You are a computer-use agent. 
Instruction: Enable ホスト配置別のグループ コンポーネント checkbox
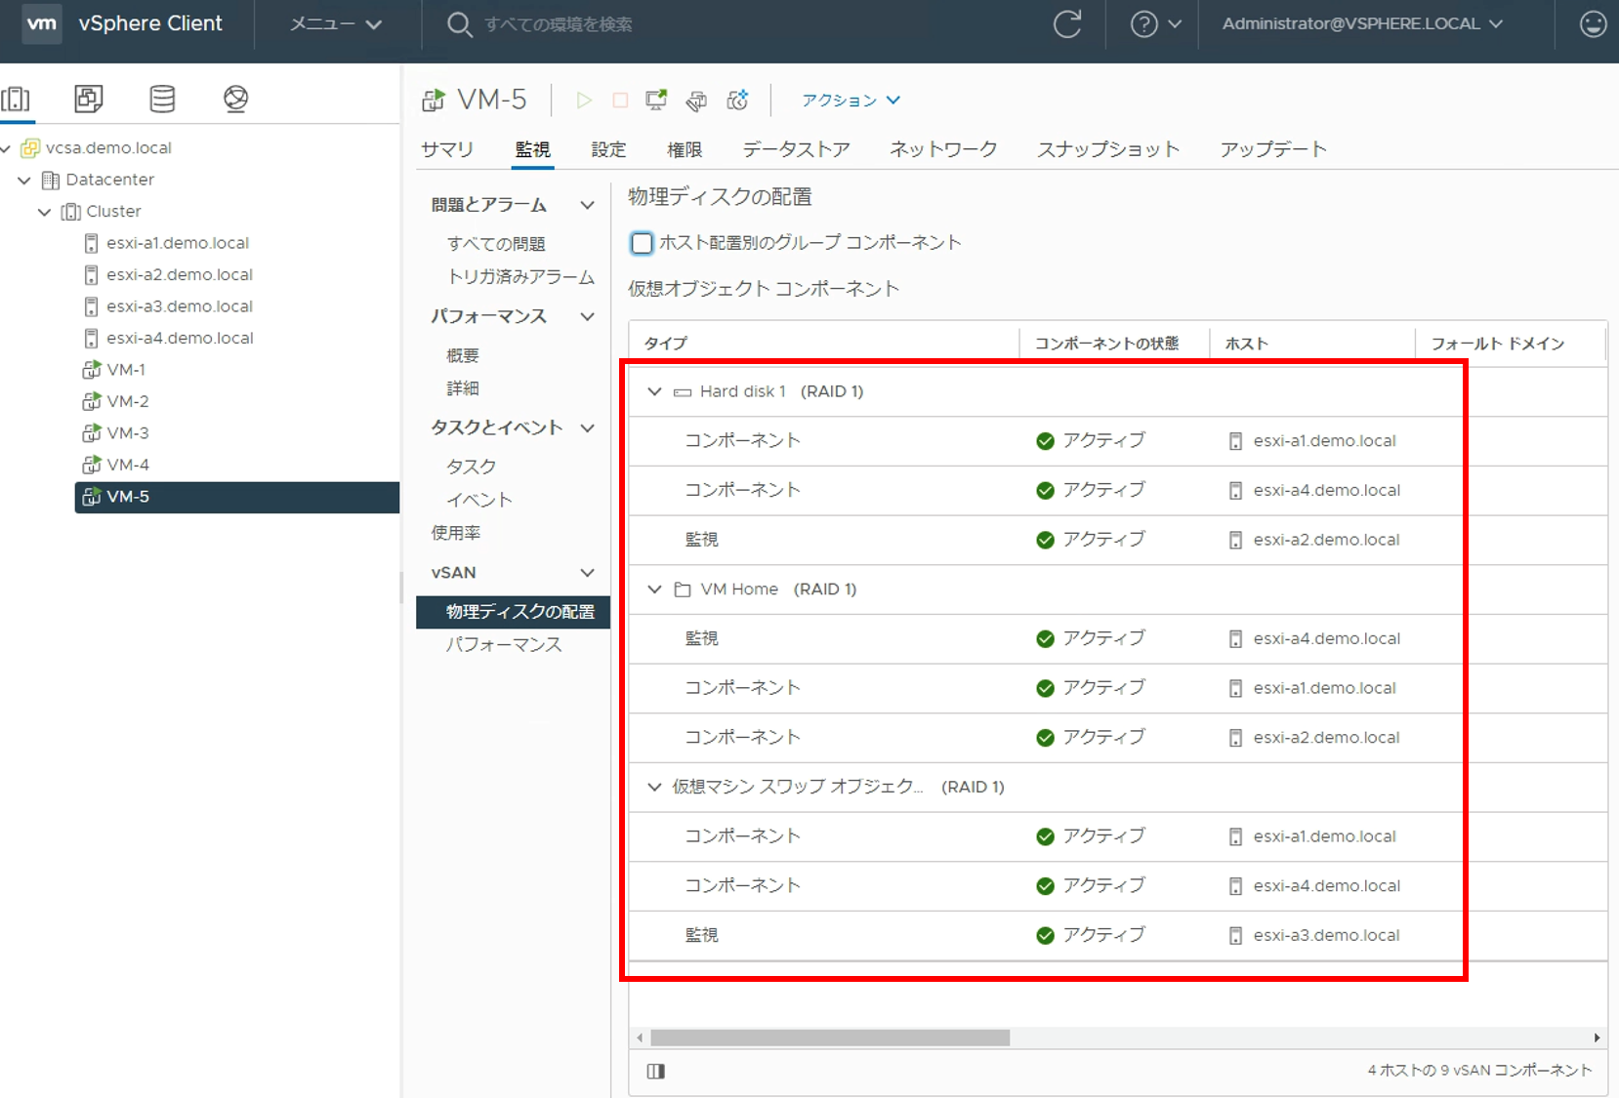[x=642, y=243]
